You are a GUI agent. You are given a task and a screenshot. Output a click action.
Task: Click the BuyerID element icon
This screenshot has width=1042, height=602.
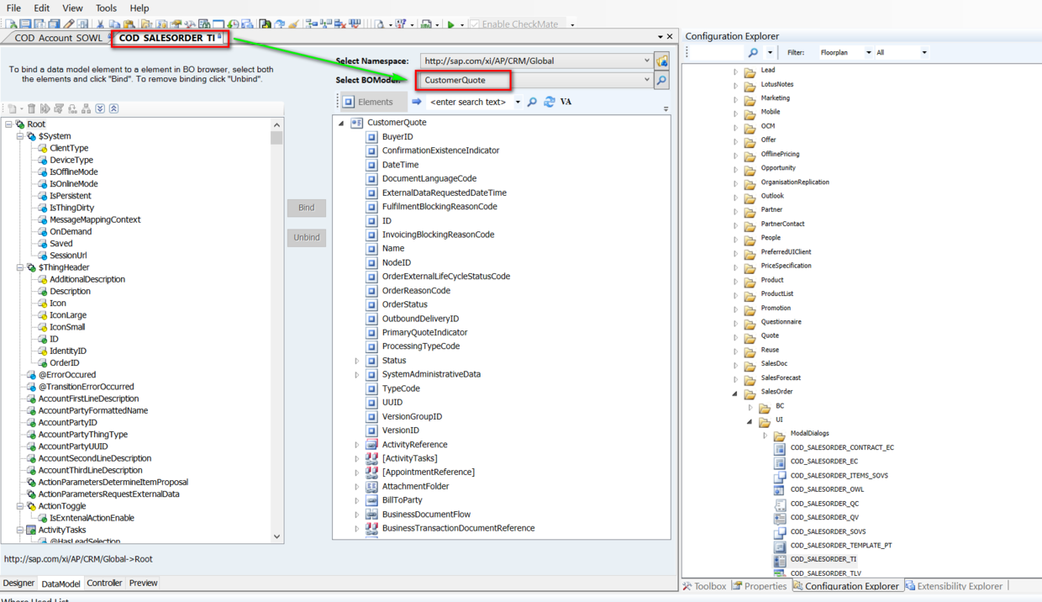click(371, 137)
